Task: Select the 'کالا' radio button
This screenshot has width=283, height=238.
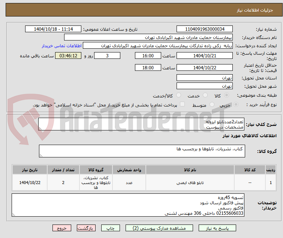Action: (226, 95)
